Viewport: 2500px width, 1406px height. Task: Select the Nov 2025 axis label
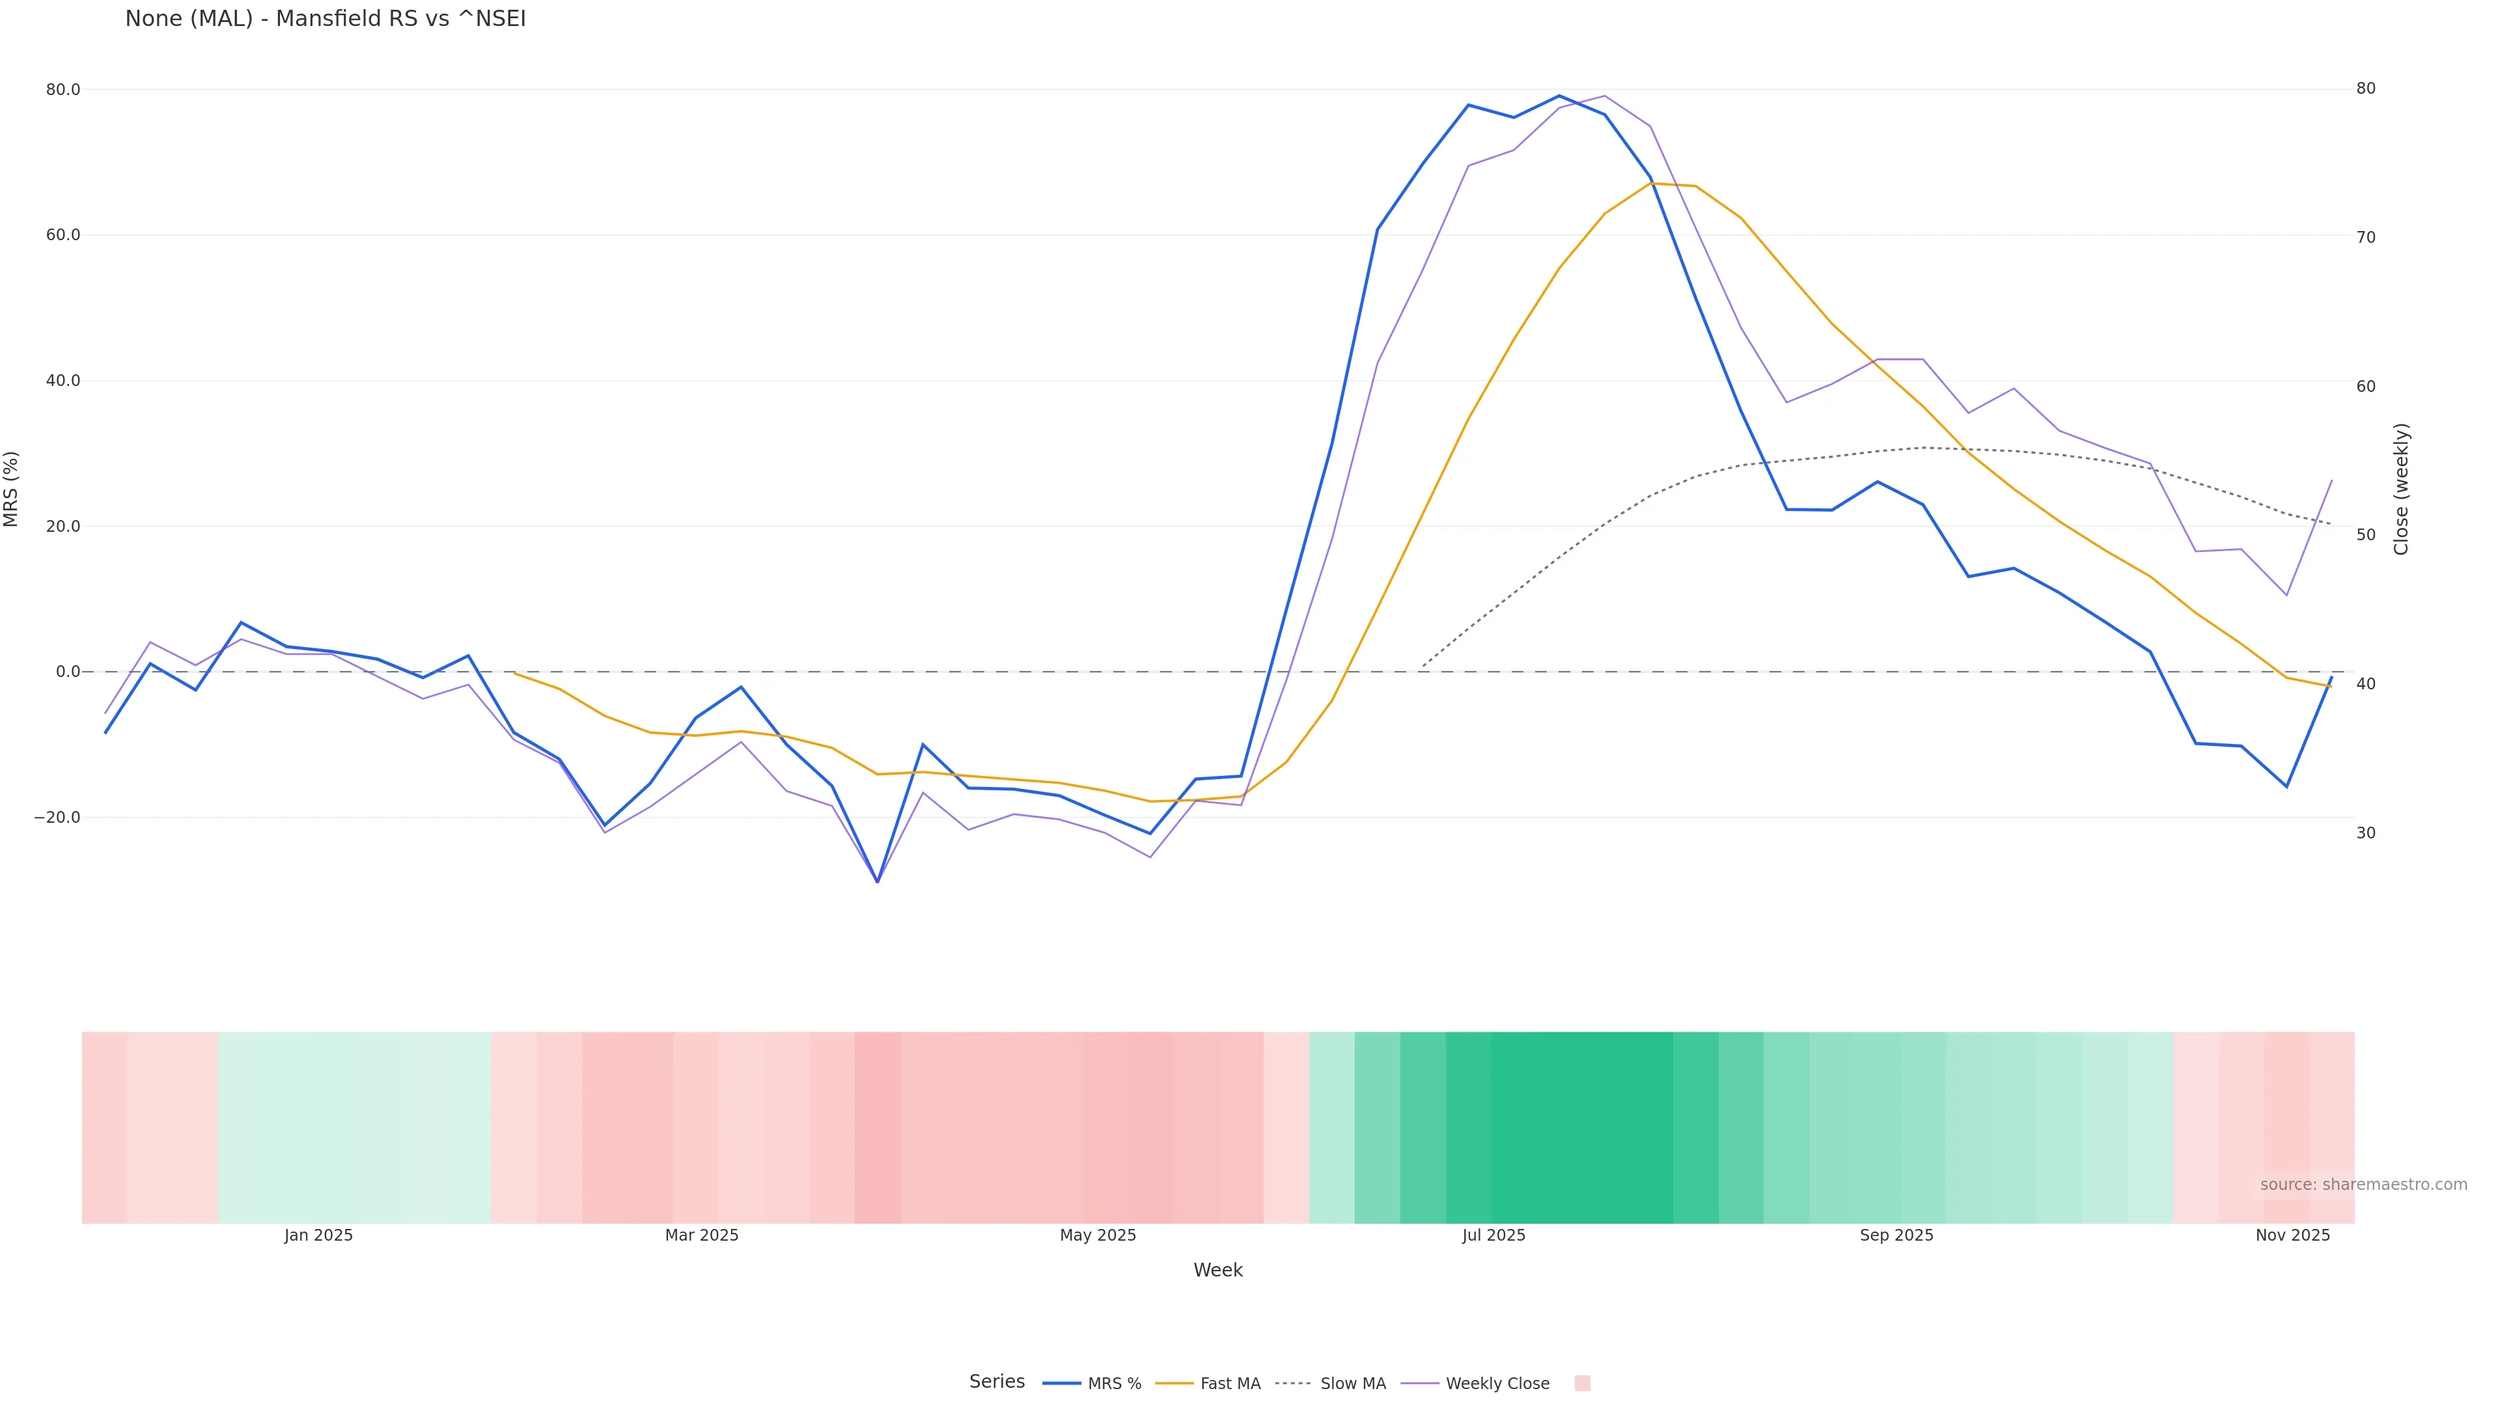click(x=2292, y=1235)
